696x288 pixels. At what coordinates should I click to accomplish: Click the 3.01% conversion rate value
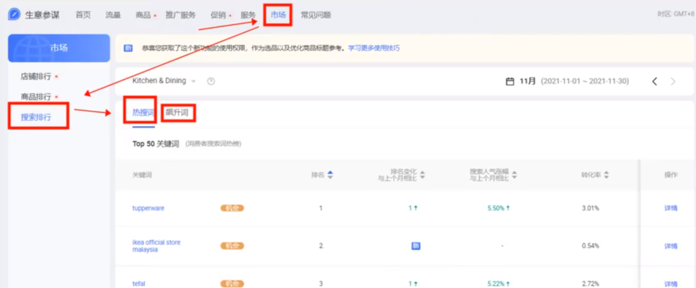tap(590, 208)
